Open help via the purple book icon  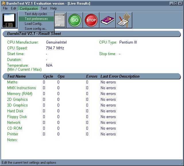click(108, 20)
